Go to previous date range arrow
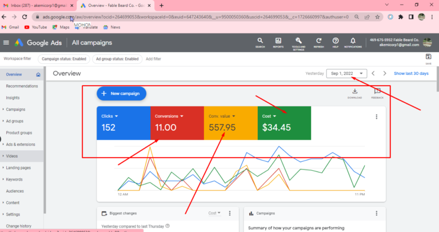This screenshot has height=232, width=439. [x=373, y=73]
